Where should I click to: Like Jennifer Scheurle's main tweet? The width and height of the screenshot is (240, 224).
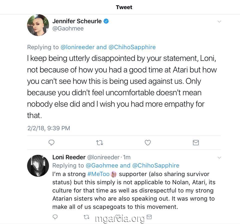(x=148, y=143)
